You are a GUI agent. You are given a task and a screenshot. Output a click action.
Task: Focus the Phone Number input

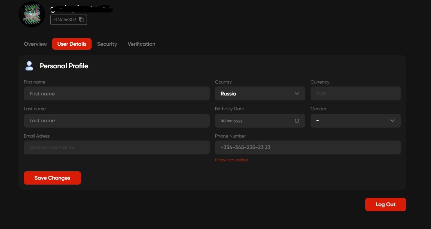(x=308, y=147)
